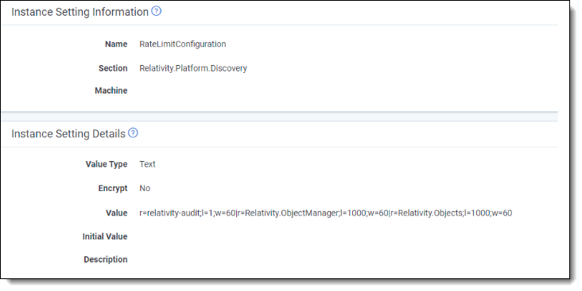Click the RateLimitConfiguration name value

click(x=183, y=44)
